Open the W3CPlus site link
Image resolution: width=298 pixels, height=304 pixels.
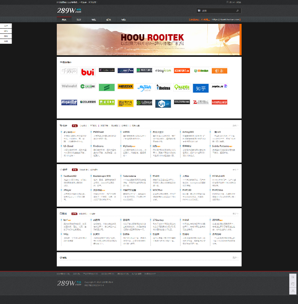pos(157,190)
